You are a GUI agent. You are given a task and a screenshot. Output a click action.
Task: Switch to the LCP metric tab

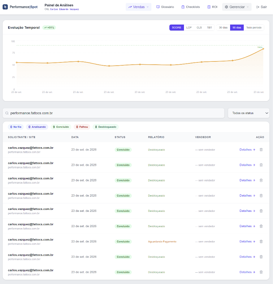click(189, 28)
